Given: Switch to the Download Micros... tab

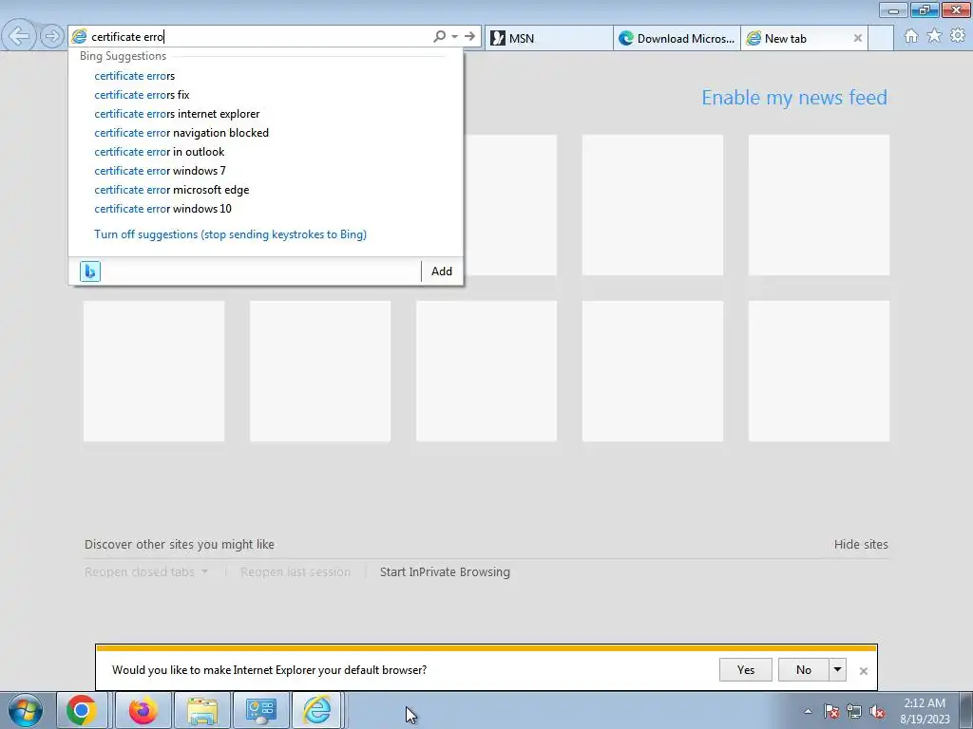Looking at the screenshot, I should (677, 38).
